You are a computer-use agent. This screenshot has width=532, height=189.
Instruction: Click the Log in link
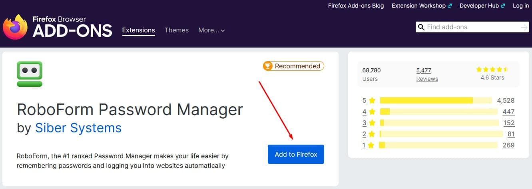pos(521,6)
